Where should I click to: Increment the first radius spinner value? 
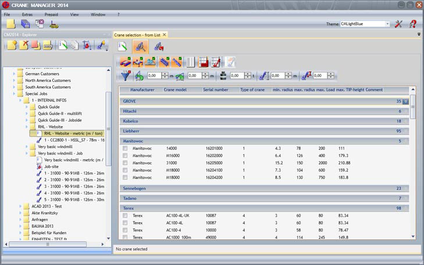pos(165,74)
